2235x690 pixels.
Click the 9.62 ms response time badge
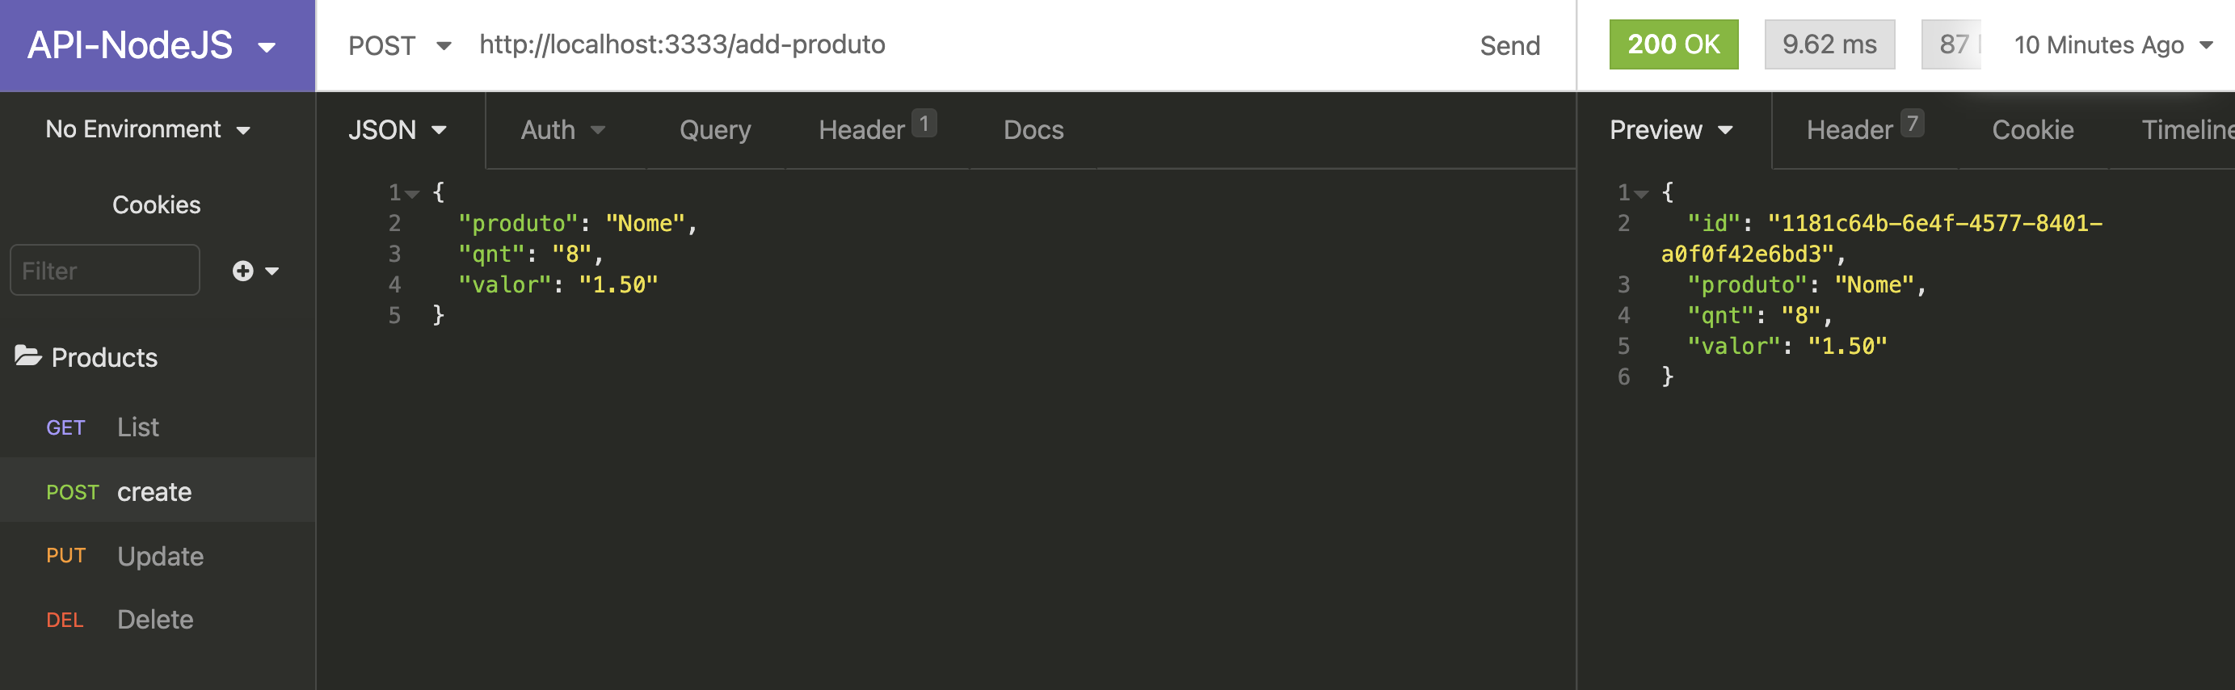point(1829,44)
